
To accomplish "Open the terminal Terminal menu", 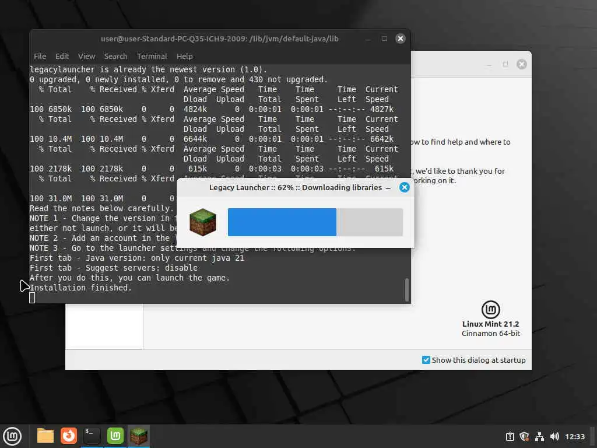I will (152, 57).
